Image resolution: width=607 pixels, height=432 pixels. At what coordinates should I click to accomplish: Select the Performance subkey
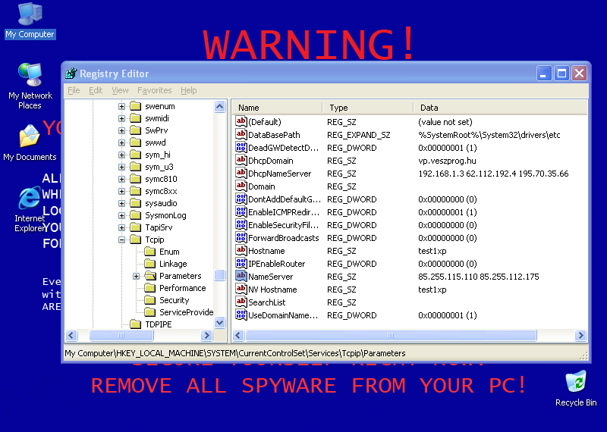(182, 288)
